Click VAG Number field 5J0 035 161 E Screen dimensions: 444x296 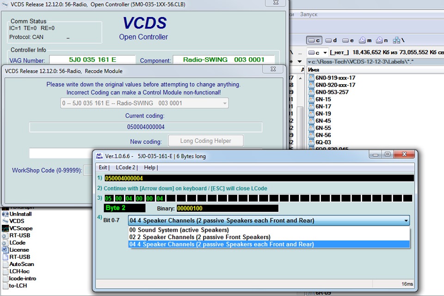point(92,60)
